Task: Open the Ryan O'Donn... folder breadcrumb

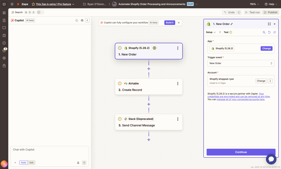Action: [x=95, y=4]
